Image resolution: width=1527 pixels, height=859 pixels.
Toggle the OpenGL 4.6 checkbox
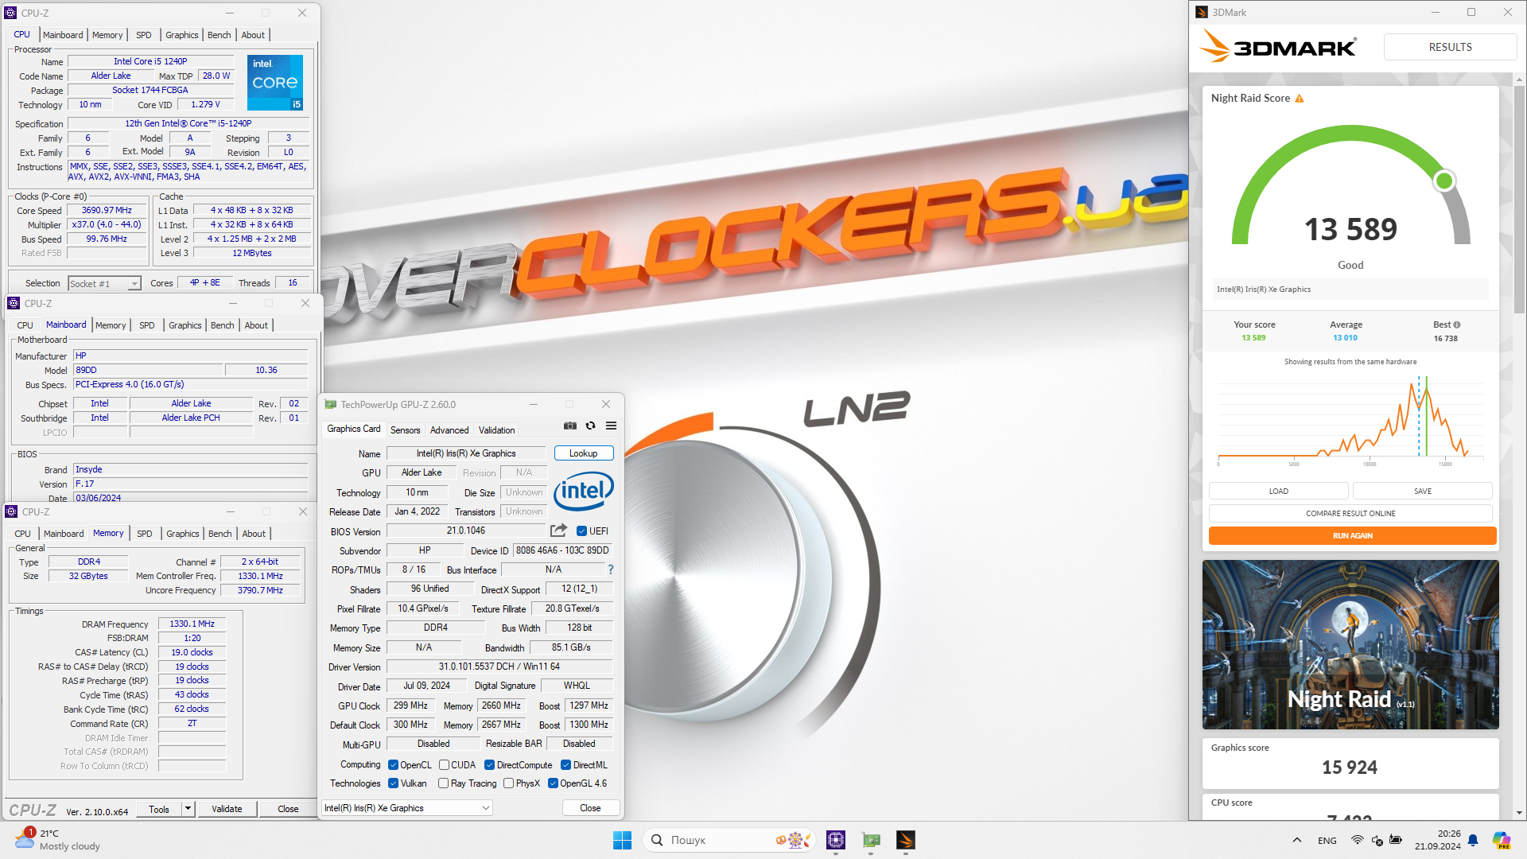point(553,783)
